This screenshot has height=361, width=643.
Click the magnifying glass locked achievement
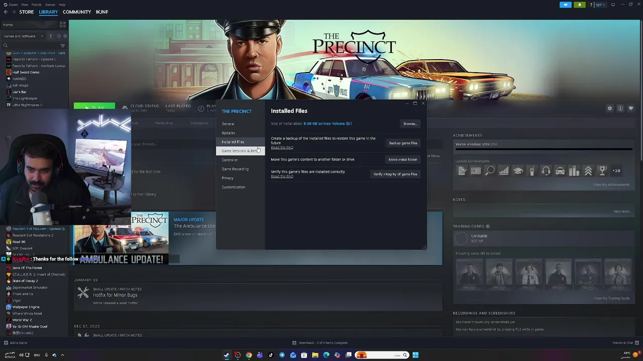[x=490, y=171]
